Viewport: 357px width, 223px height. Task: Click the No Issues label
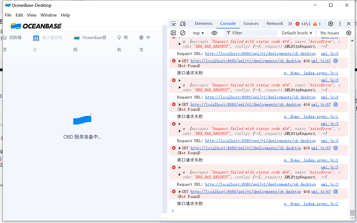(x=330, y=33)
